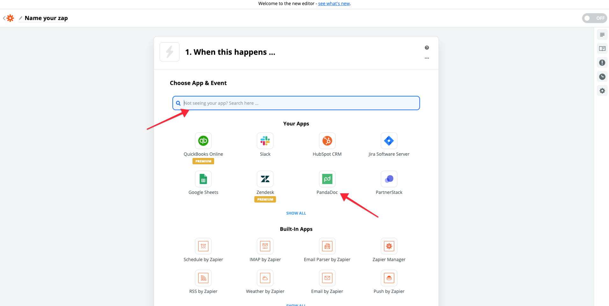
Task: Click the 'Choose App & Event' heading
Action: [x=198, y=83]
